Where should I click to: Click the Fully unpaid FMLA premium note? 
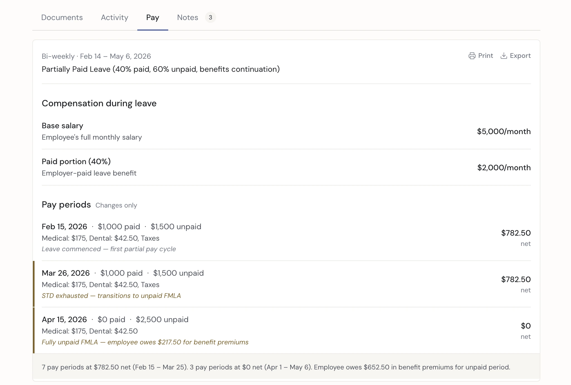145,342
